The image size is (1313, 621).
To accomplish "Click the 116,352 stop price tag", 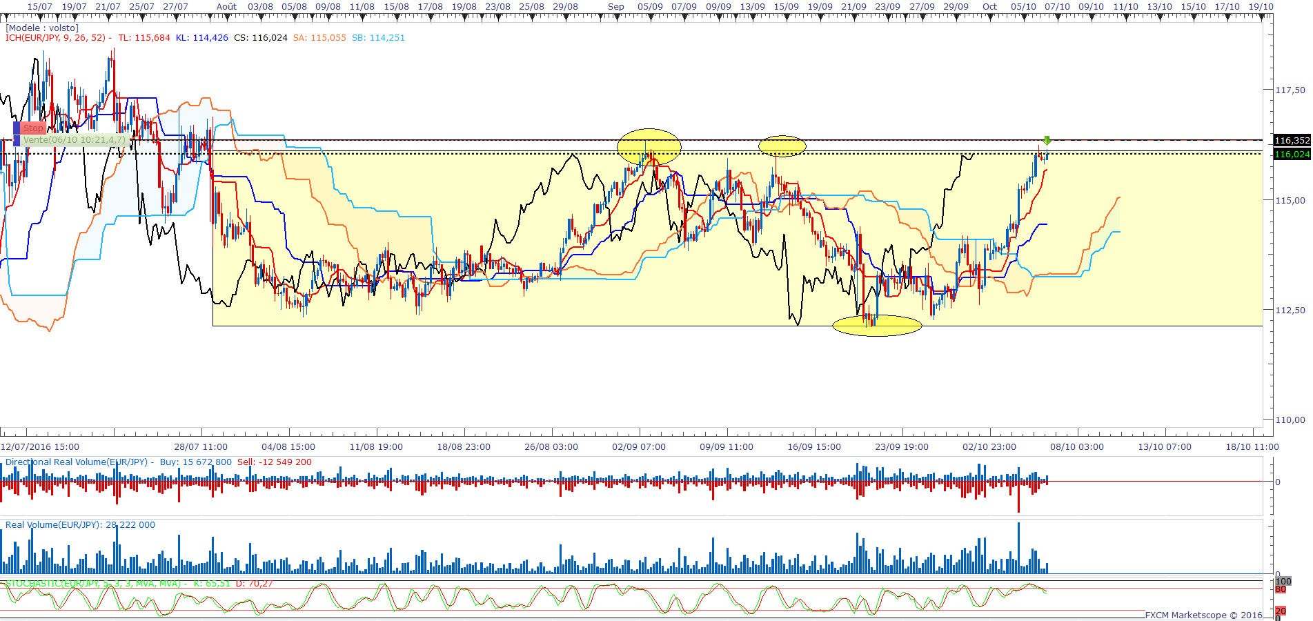I will coord(1292,141).
